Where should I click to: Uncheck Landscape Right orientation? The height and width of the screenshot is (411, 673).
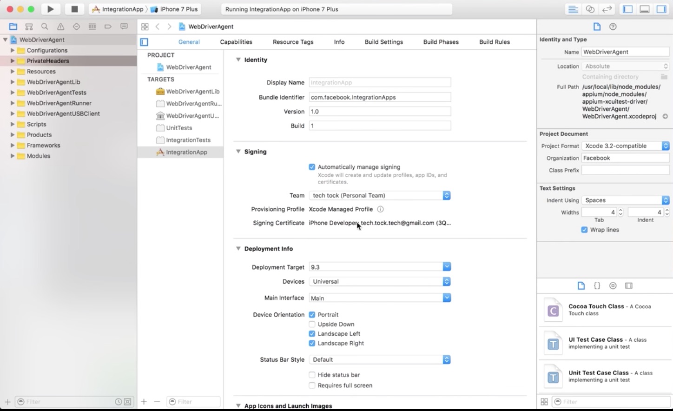312,343
